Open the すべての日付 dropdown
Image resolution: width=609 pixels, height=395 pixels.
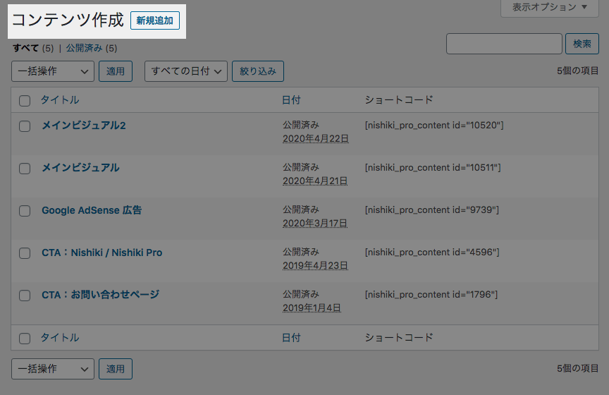(186, 71)
